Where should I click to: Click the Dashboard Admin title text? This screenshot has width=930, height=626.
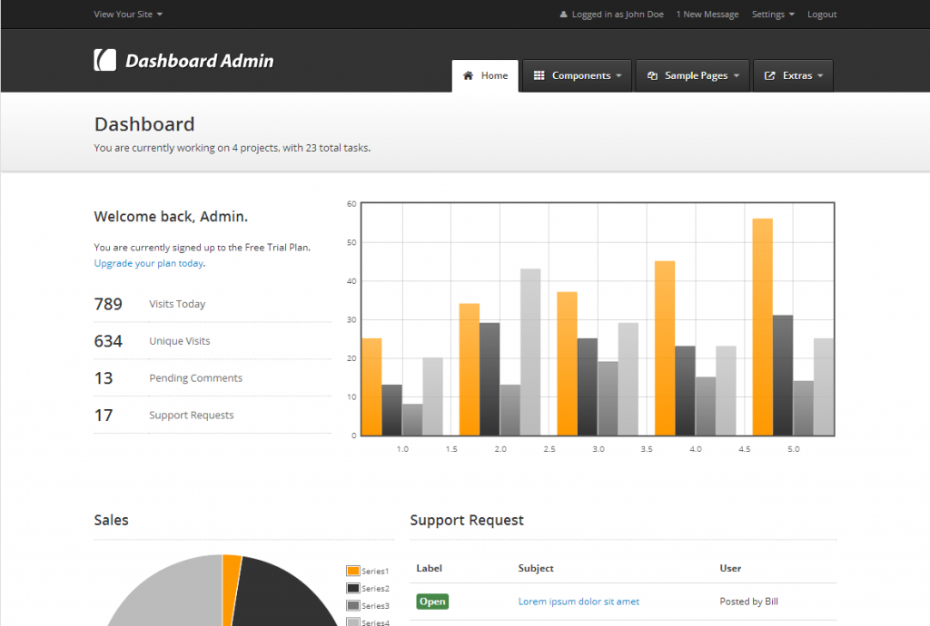pyautogui.click(x=199, y=61)
